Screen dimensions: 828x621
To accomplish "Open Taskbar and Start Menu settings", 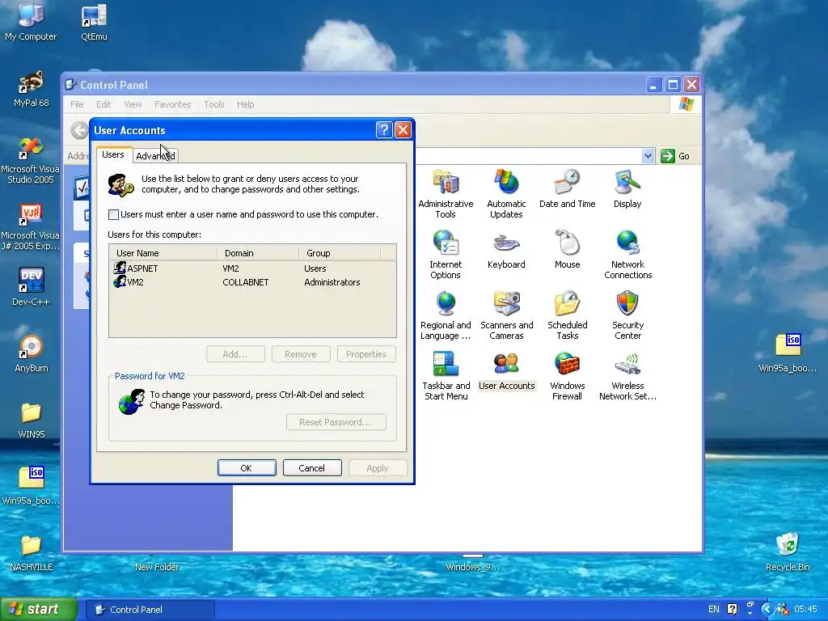I will [x=446, y=375].
